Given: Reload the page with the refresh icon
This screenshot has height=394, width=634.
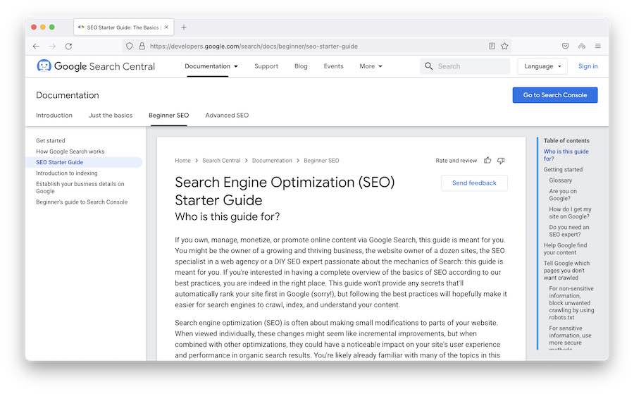Looking at the screenshot, I should tap(69, 46).
